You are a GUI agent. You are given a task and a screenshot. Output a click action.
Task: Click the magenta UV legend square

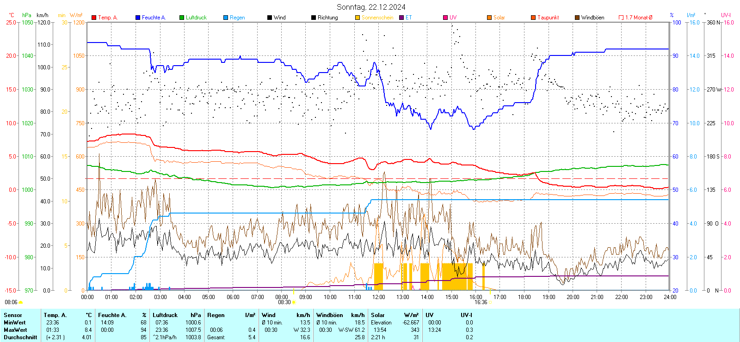pyautogui.click(x=445, y=18)
